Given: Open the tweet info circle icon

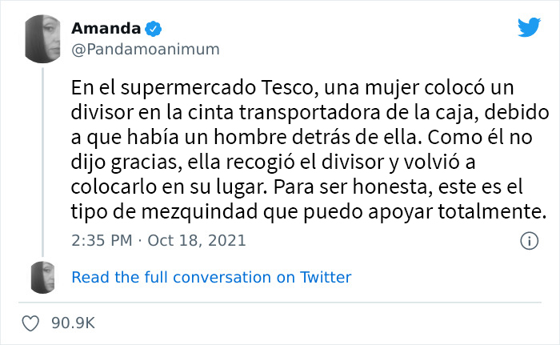Looking at the screenshot, I should coord(528,240).
